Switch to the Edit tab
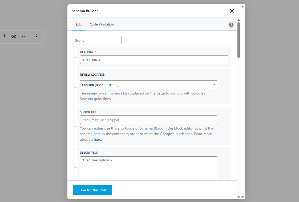Screen dimensions: 299x202 click(79, 24)
